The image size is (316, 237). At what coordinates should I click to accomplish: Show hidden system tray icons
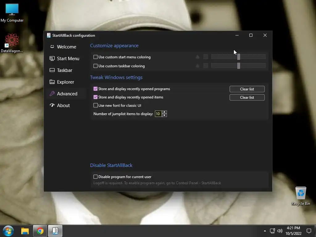[x=265, y=231]
